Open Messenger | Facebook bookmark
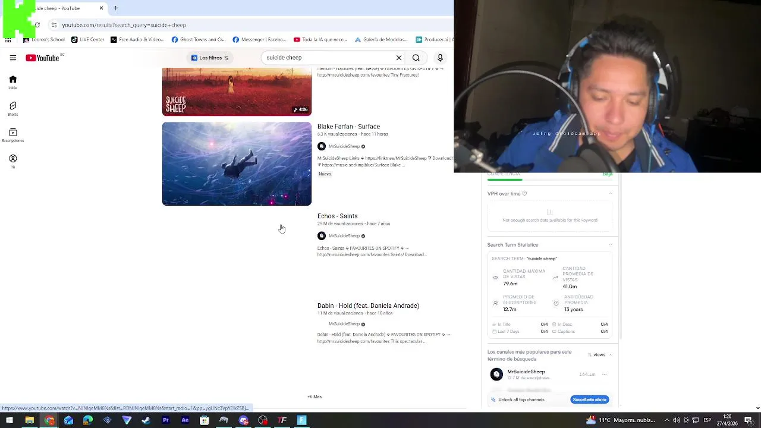 (x=259, y=40)
